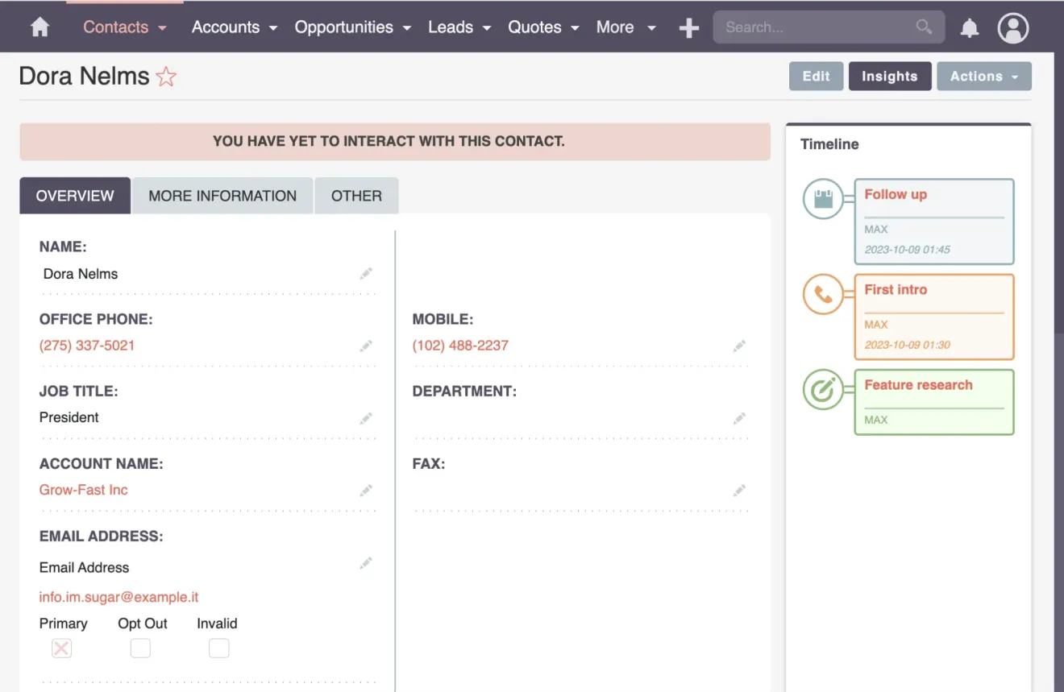Expand the More menu chevron
Image resolution: width=1064 pixels, height=692 pixels.
coord(652,27)
